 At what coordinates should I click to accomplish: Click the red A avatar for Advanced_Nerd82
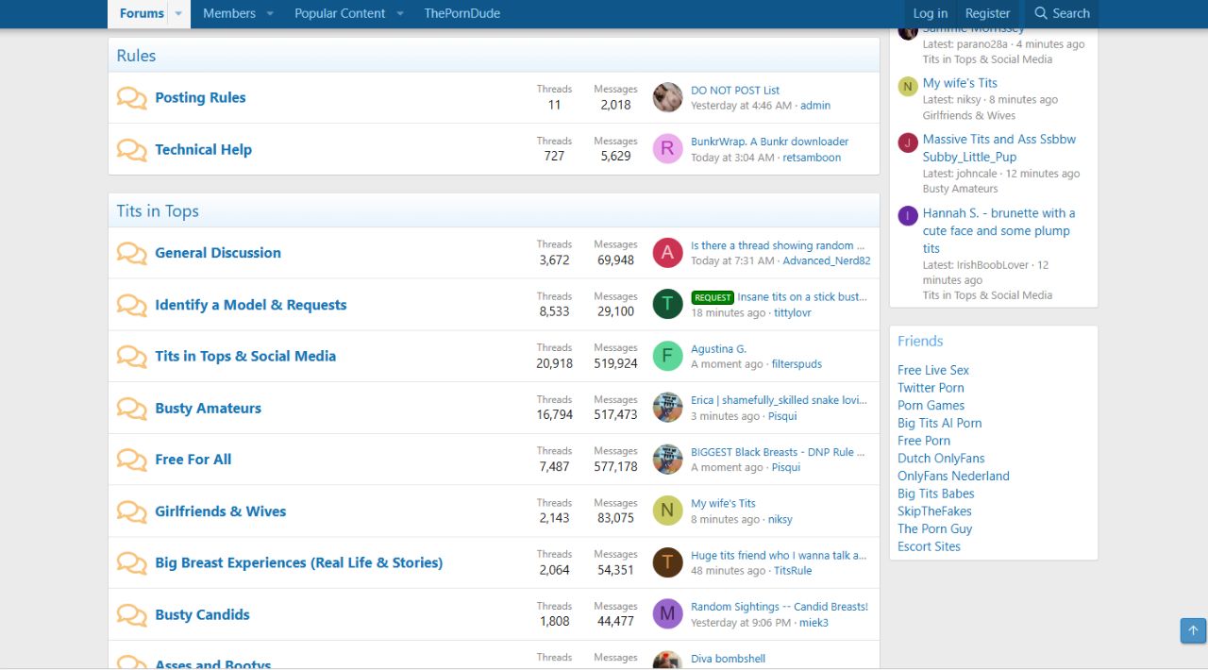pyautogui.click(x=667, y=252)
